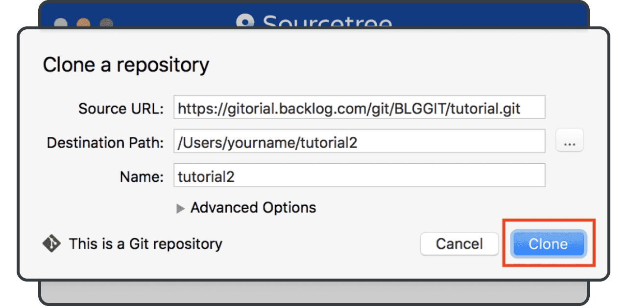Screen dimensions: 627x306
Task: Expand Advanced Options disclosure triangle
Action: coord(181,208)
